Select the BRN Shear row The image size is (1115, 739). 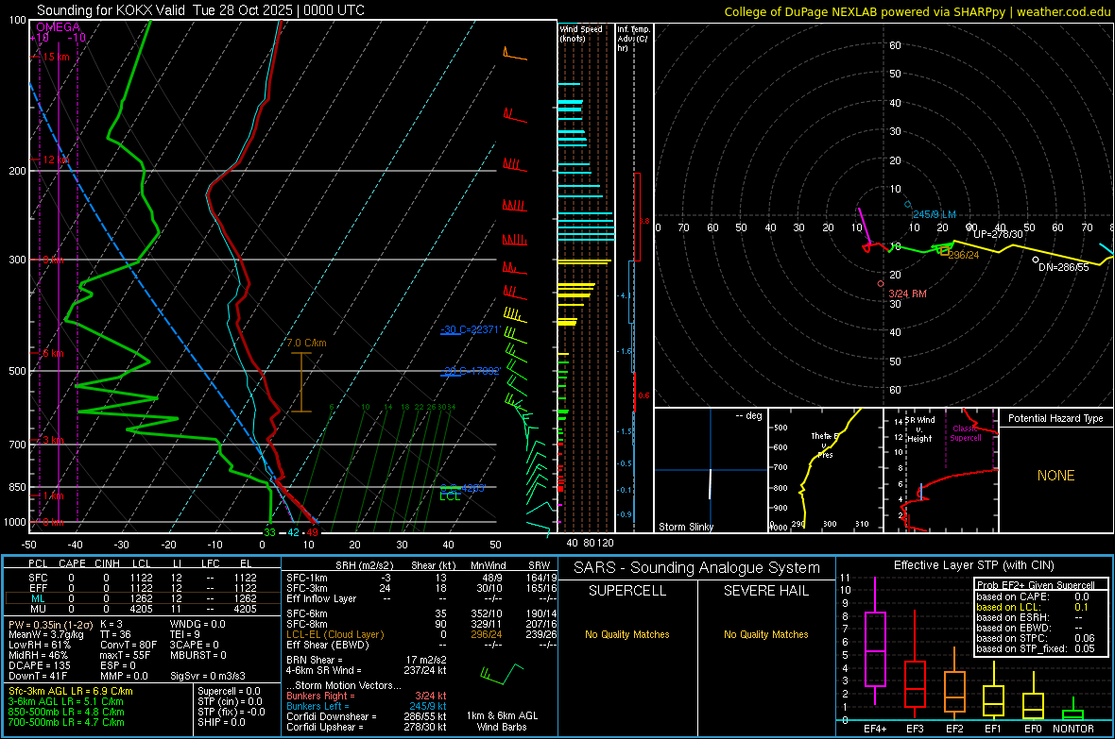click(367, 660)
